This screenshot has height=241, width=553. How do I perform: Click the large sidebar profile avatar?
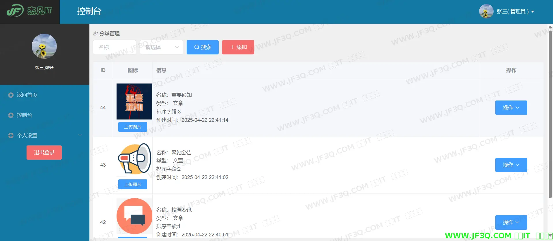(x=44, y=46)
